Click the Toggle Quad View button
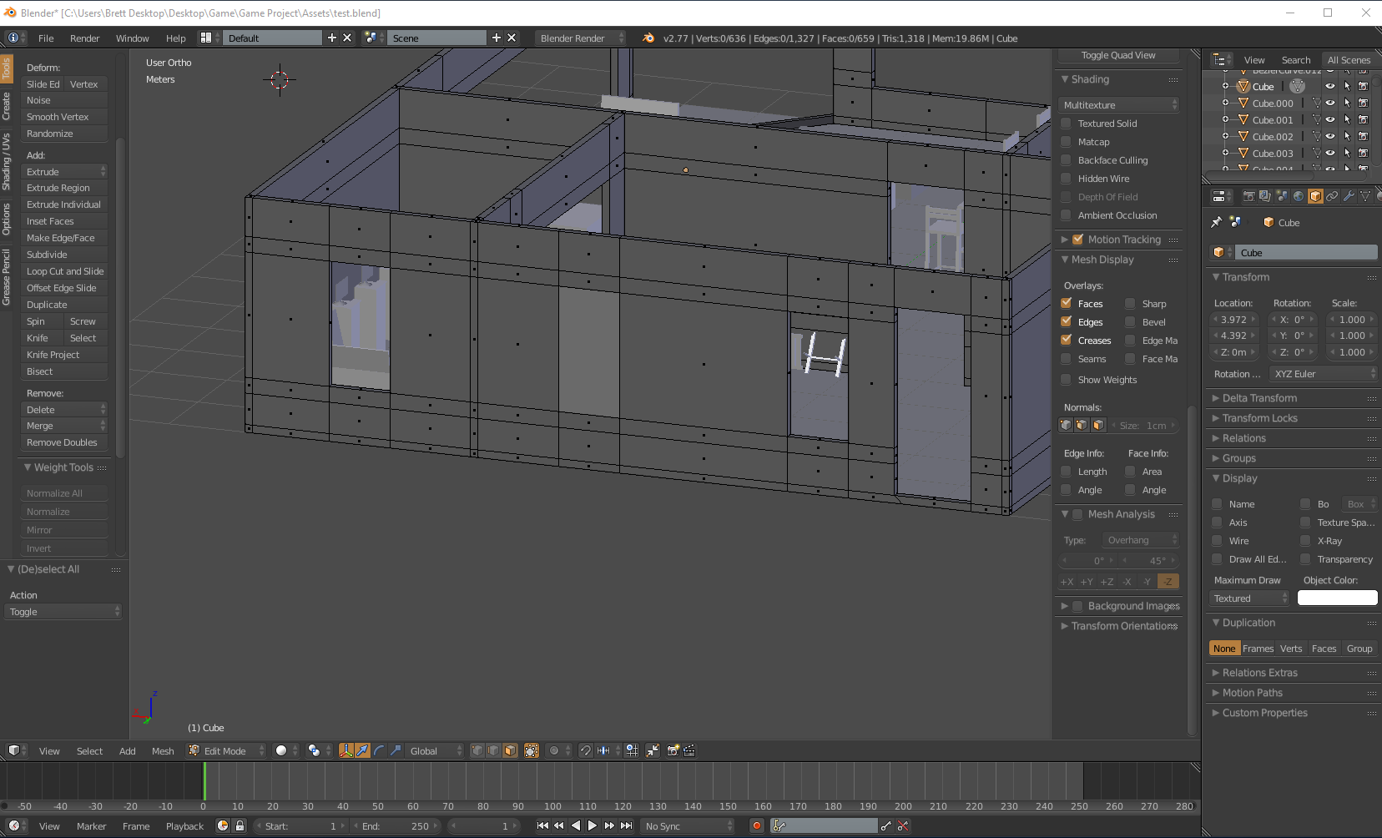 (x=1118, y=55)
